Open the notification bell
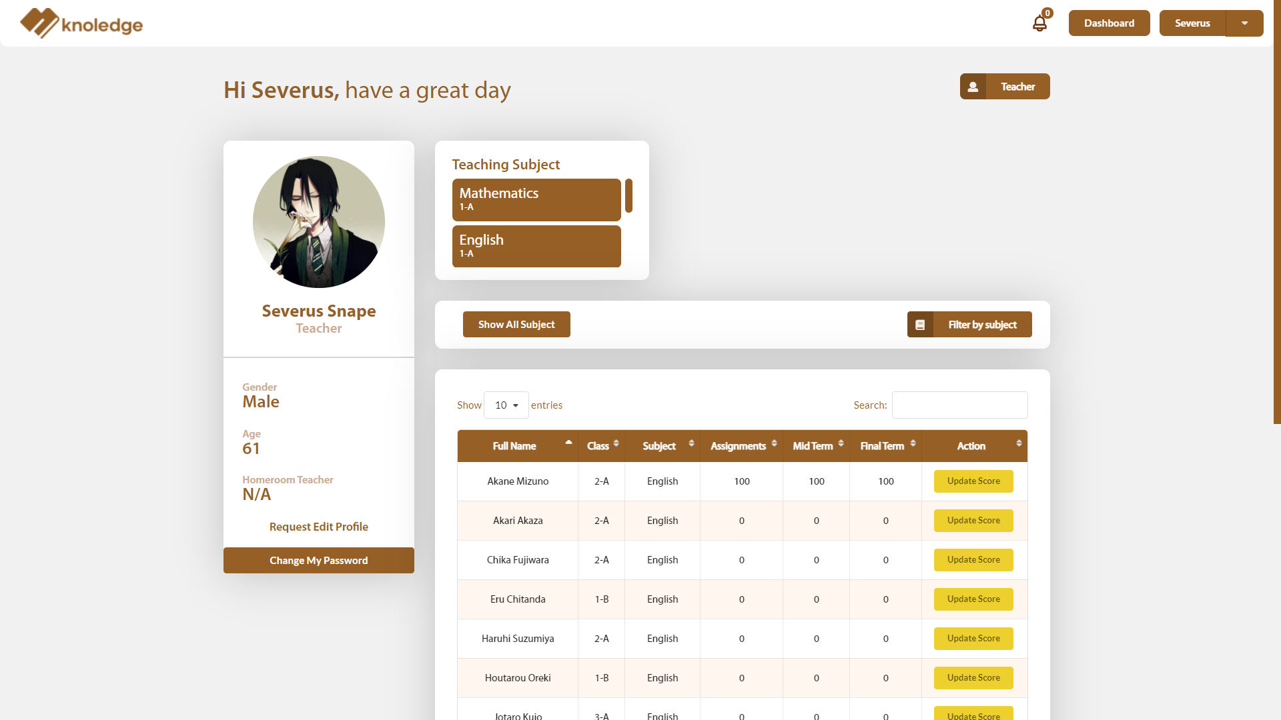The height and width of the screenshot is (720, 1281). [1039, 23]
